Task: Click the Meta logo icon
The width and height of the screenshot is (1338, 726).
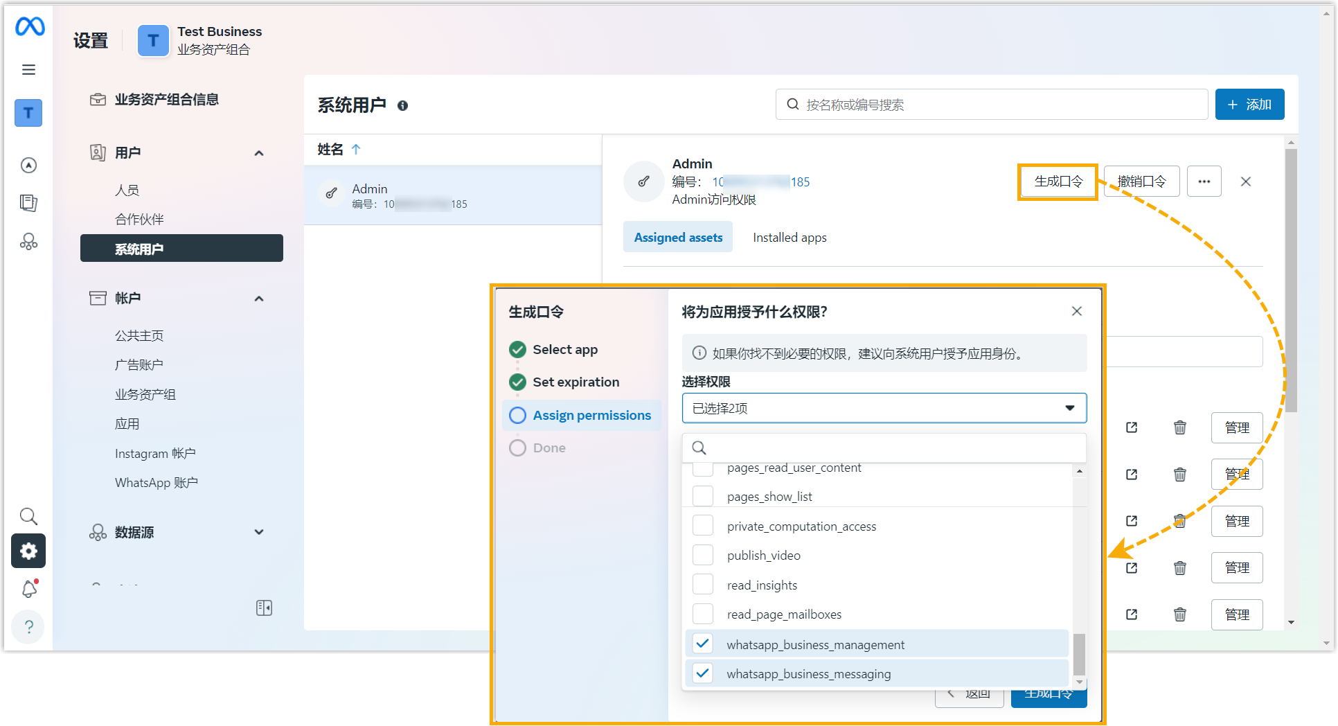Action: coord(30,27)
